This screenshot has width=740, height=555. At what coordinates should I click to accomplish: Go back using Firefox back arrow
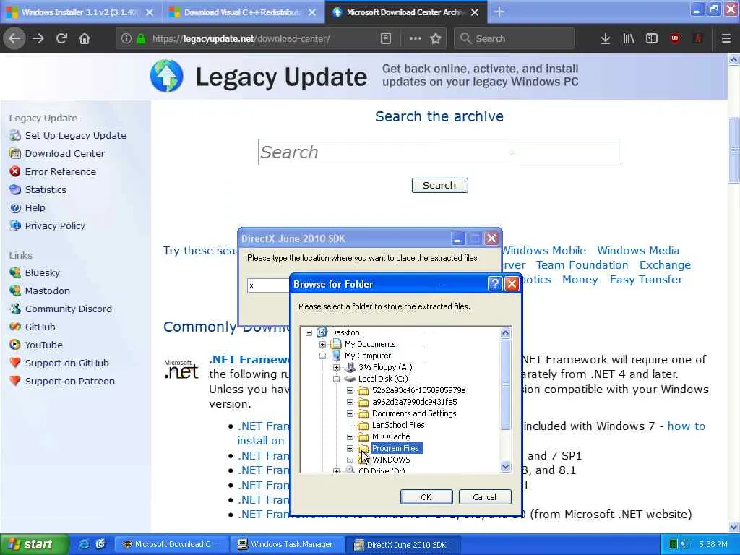pos(14,38)
